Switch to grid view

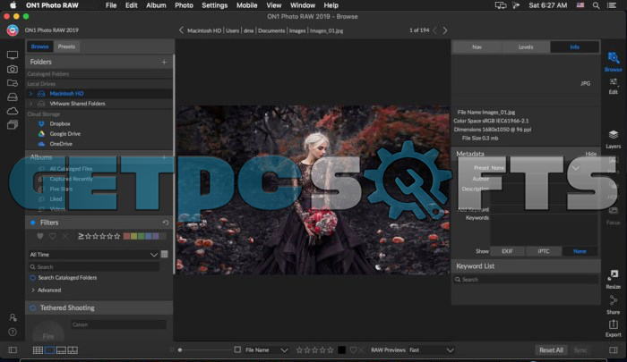pyautogui.click(x=38, y=350)
